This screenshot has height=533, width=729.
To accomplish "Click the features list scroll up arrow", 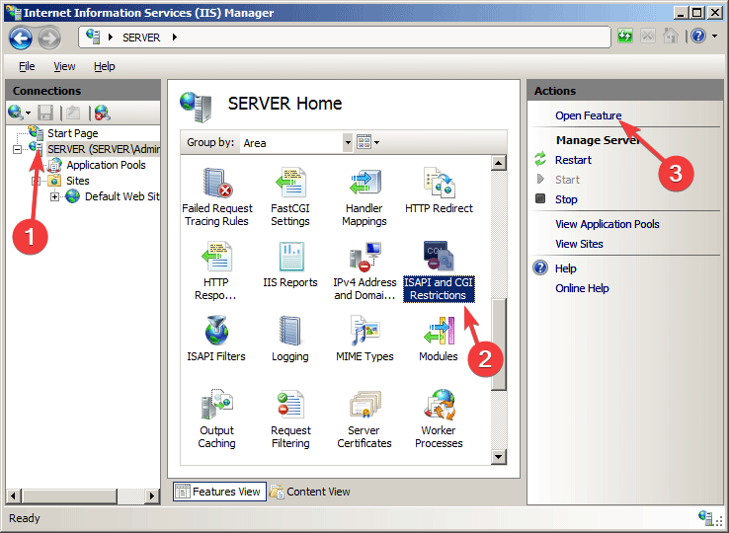I will tap(499, 163).
